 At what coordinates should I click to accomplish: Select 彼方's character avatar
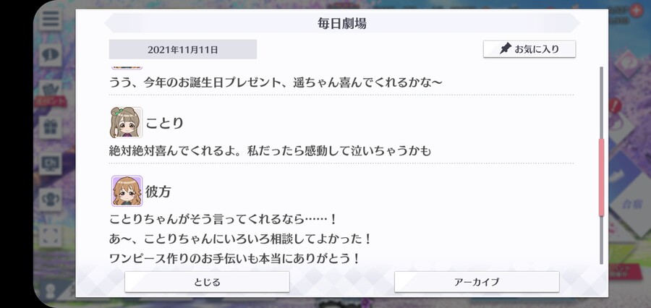(x=127, y=191)
